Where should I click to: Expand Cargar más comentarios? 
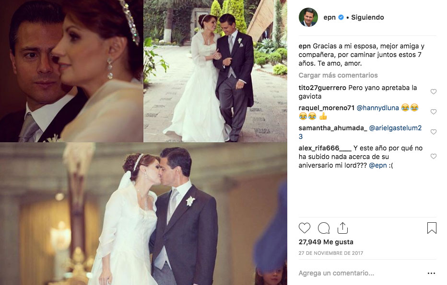coord(338,75)
